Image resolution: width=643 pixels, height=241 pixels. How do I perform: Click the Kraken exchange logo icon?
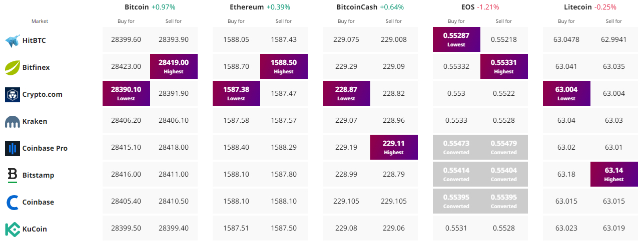pos(12,121)
